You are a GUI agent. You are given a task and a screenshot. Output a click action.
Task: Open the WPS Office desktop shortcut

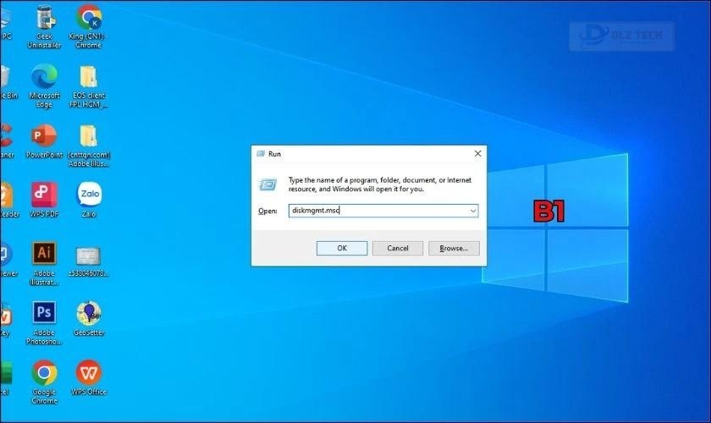89,377
